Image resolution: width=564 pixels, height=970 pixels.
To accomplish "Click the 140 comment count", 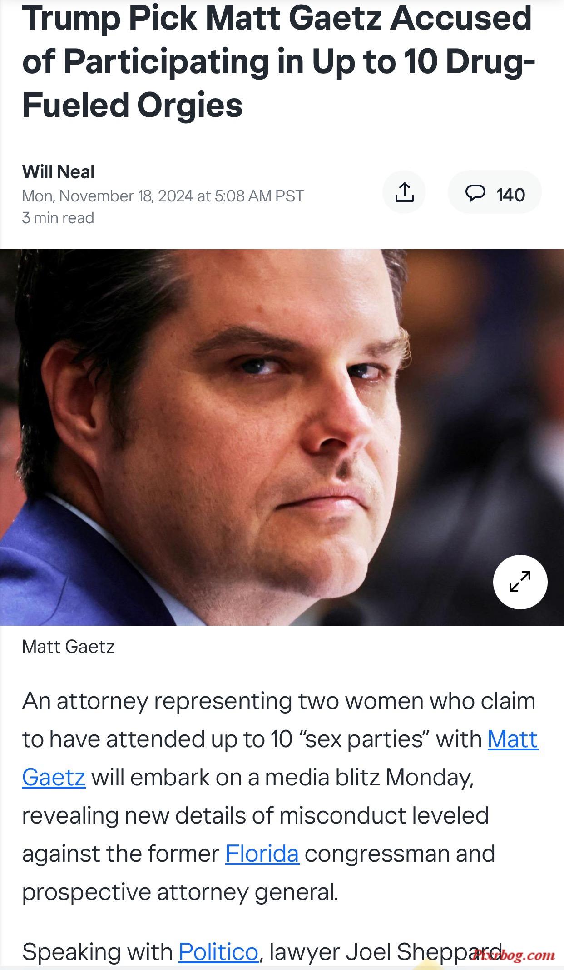I will tap(510, 195).
